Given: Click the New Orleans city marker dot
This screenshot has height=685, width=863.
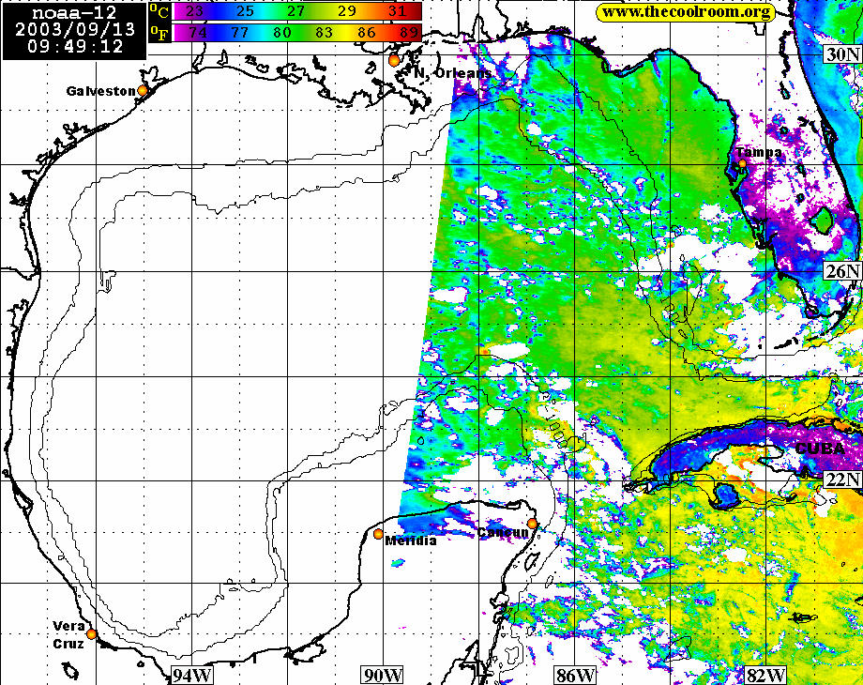Looking at the screenshot, I should 394,61.
